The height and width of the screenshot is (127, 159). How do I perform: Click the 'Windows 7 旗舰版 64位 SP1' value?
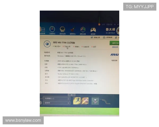coord(72,56)
